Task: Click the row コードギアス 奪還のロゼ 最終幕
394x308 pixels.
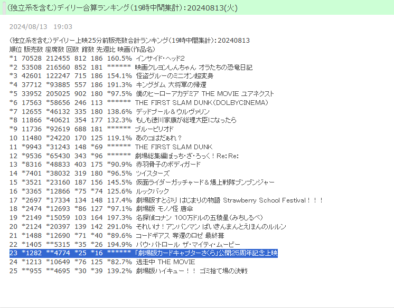Action: pos(117,235)
